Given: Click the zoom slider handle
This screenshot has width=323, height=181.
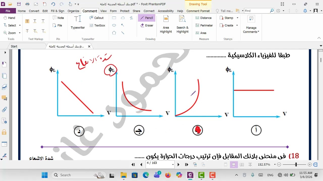Looking at the screenshot, I should coord(296,165).
